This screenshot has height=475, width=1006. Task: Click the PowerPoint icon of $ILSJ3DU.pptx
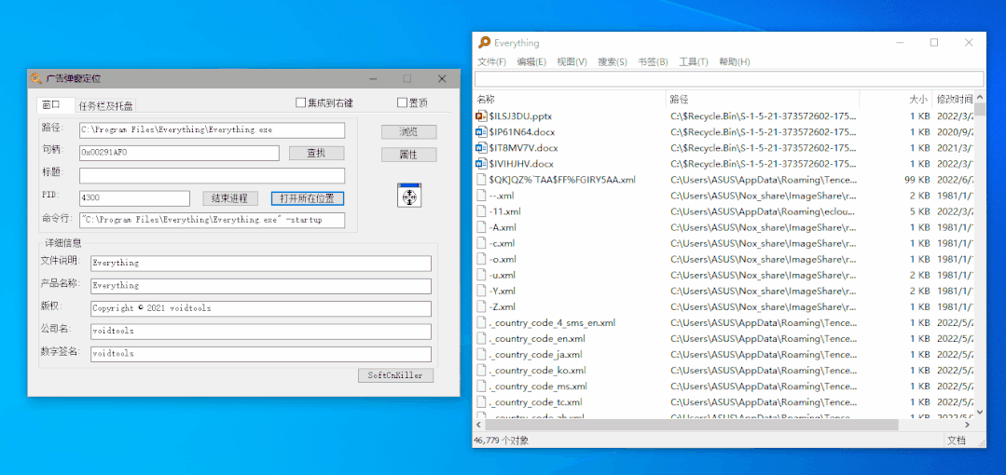(x=481, y=116)
